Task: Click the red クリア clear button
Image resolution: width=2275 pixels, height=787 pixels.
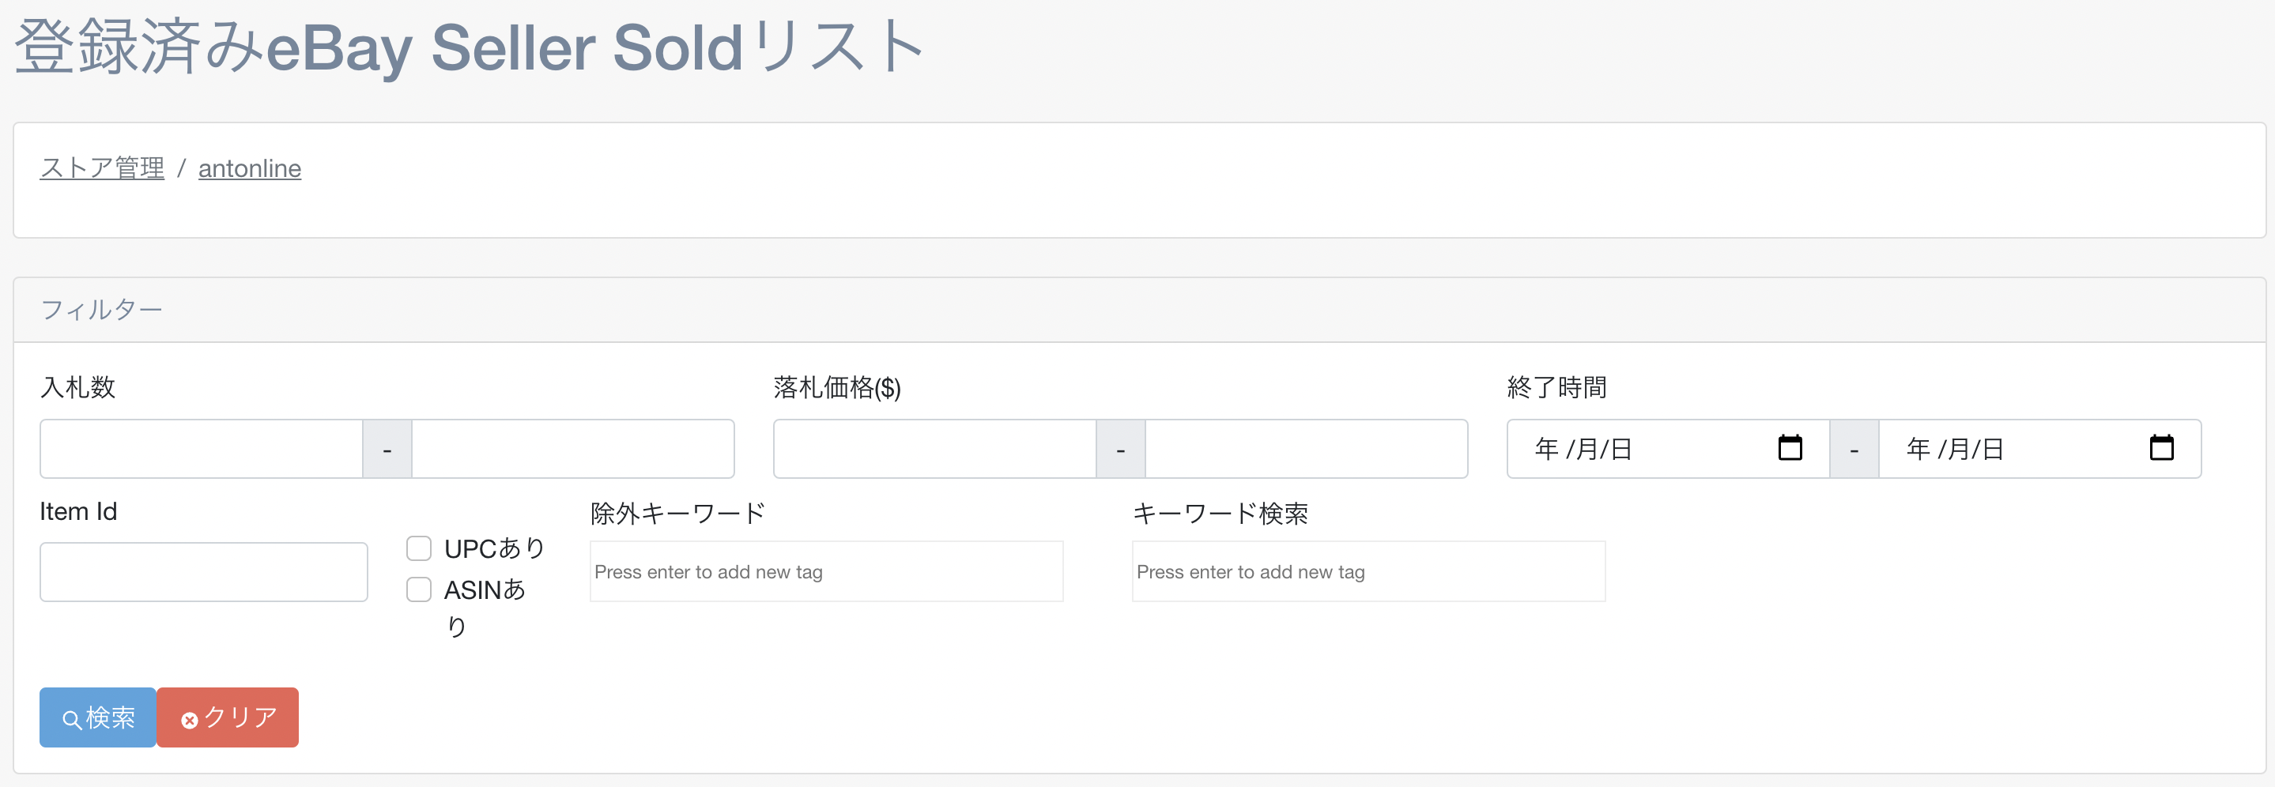Action: click(x=228, y=717)
